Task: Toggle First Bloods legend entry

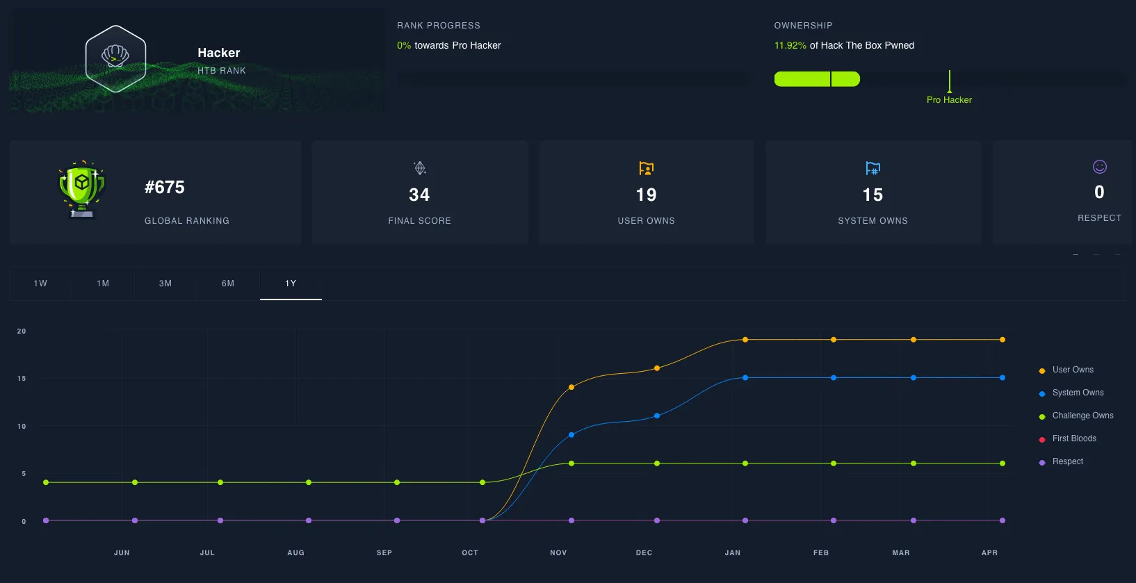Action: 1073,438
